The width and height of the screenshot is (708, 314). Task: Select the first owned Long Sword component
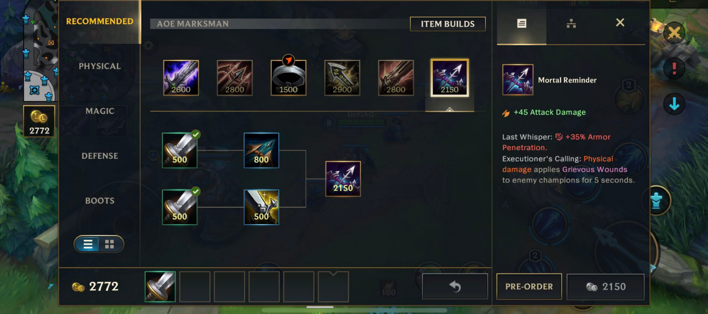(180, 150)
